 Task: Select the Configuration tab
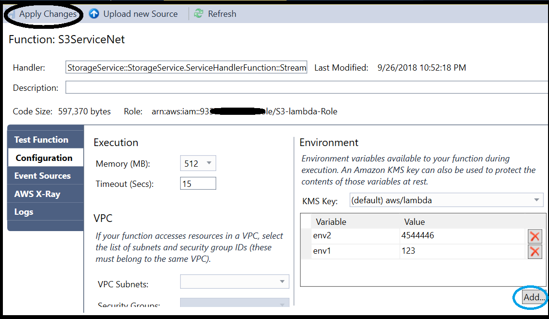pyautogui.click(x=44, y=158)
